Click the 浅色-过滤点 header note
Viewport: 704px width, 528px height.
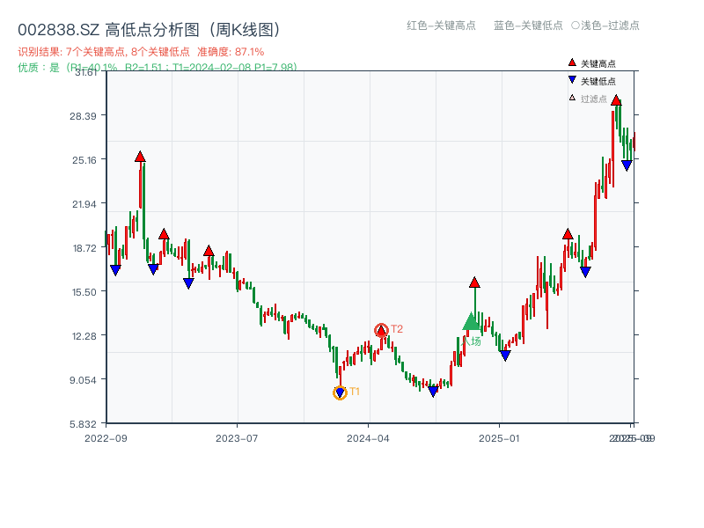click(605, 26)
